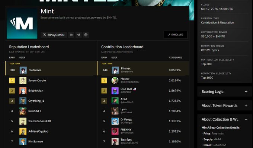
Task: Click the 0.0591% mindshare value
Action: 175,70
